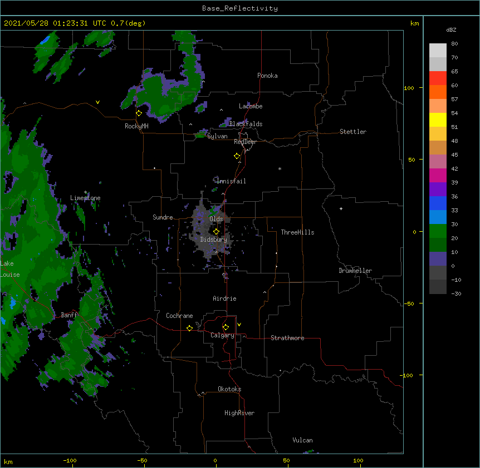Screen dimensions: 480x468
Task: Click the -30 value on dBZ scale
Action: [456, 293]
